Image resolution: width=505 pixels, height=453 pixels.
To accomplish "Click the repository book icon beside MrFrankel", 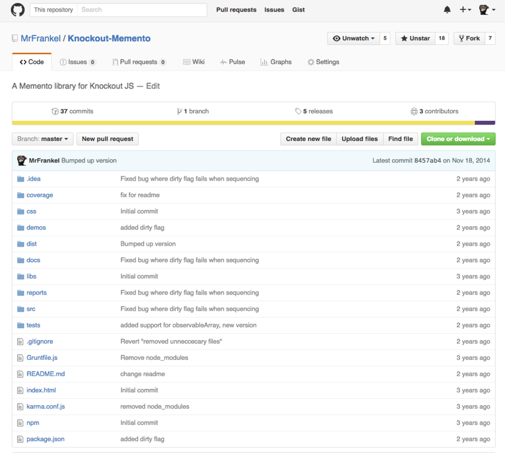I will tap(15, 38).
